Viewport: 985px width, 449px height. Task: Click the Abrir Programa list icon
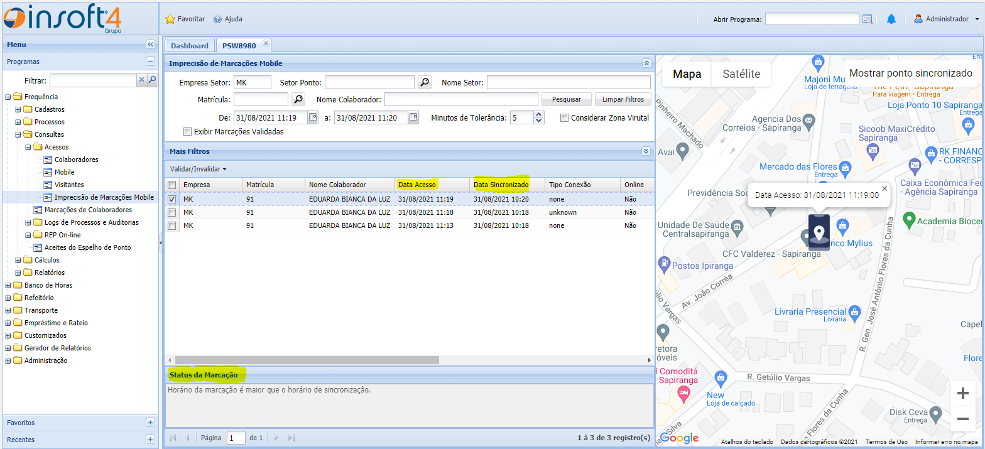868,19
